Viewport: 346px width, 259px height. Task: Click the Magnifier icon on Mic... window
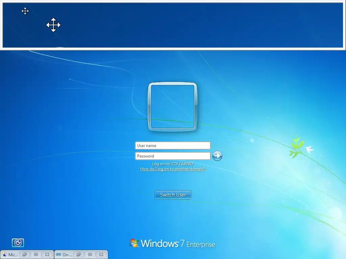[x=4, y=255]
